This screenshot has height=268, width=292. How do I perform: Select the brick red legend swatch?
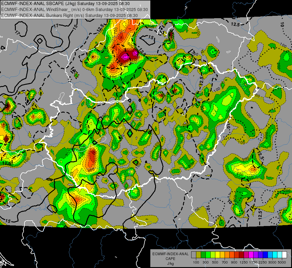237,255
